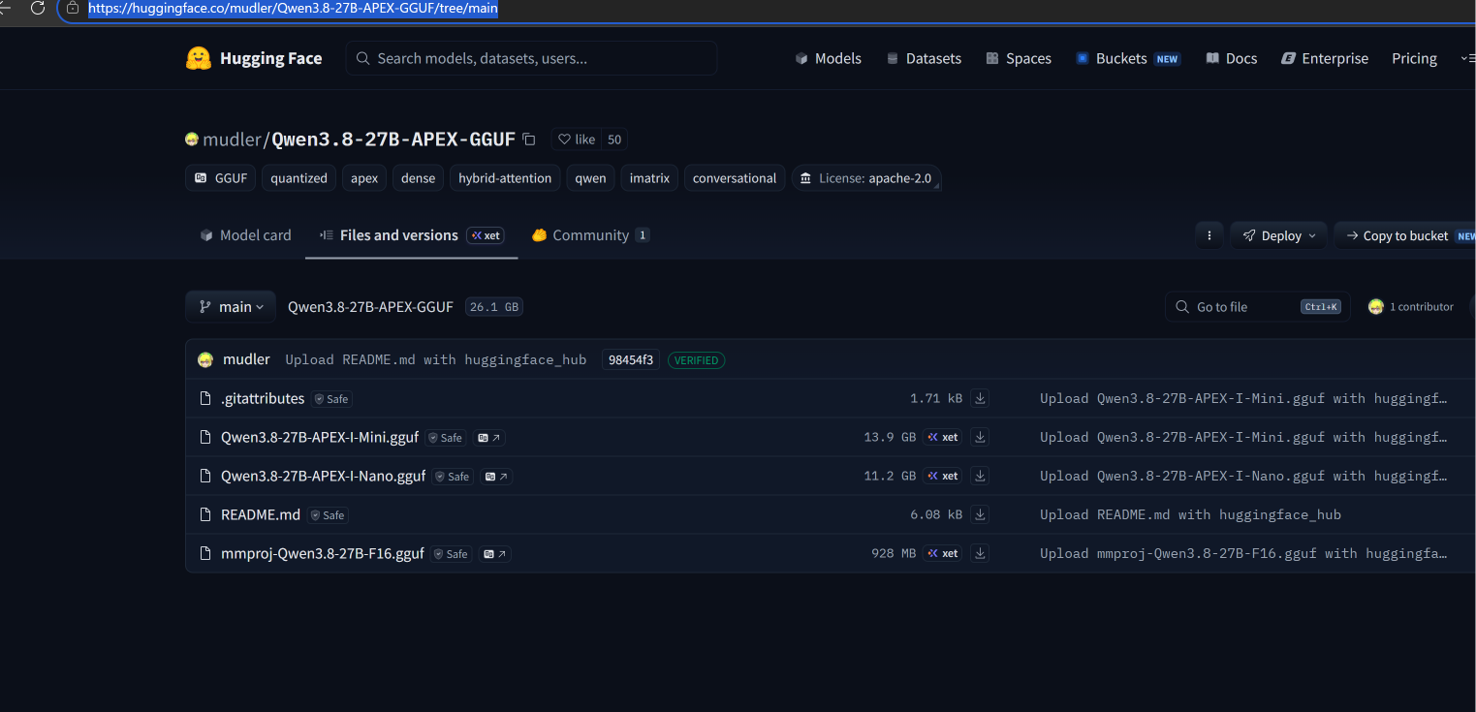The image size is (1476, 712).
Task: Open mmproj-Qwen3.8-27B-F16.gguf file
Action: tap(323, 553)
